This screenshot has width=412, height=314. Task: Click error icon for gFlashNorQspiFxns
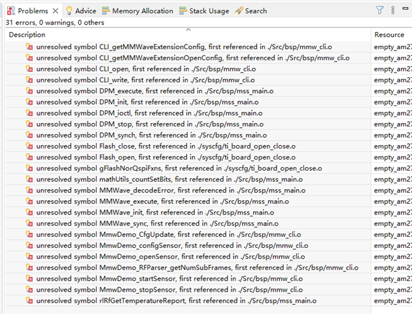tap(29, 168)
